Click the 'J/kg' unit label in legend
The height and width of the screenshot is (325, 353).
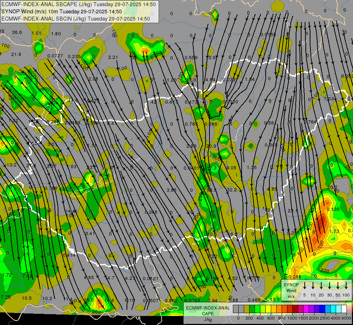point(208,320)
